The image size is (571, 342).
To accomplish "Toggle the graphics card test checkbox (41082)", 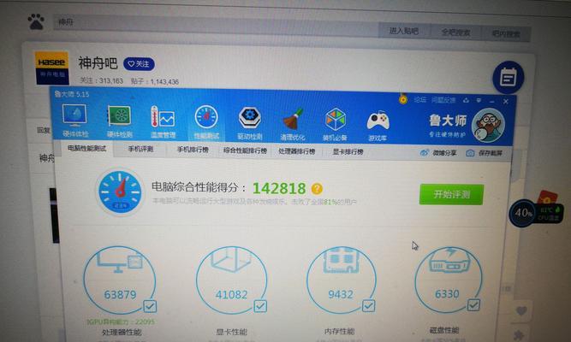I will (260, 306).
